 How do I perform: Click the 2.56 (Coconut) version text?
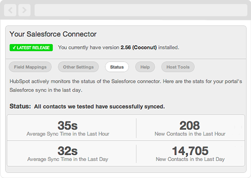[x=138, y=47]
